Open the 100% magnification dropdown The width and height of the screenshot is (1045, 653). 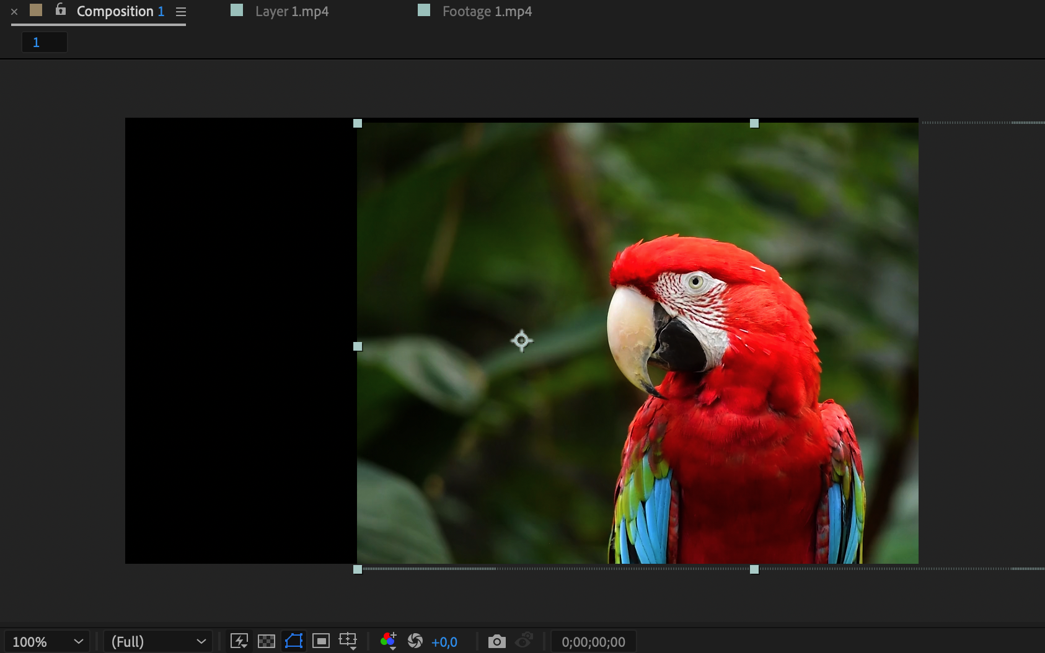47,642
